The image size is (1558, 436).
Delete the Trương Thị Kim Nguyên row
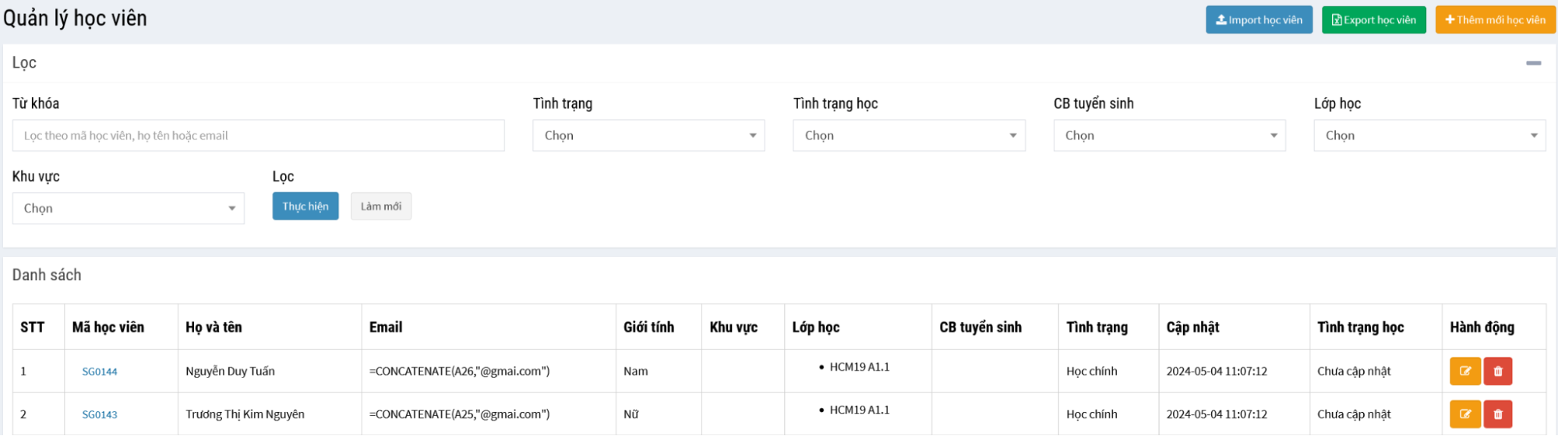pos(1497,414)
